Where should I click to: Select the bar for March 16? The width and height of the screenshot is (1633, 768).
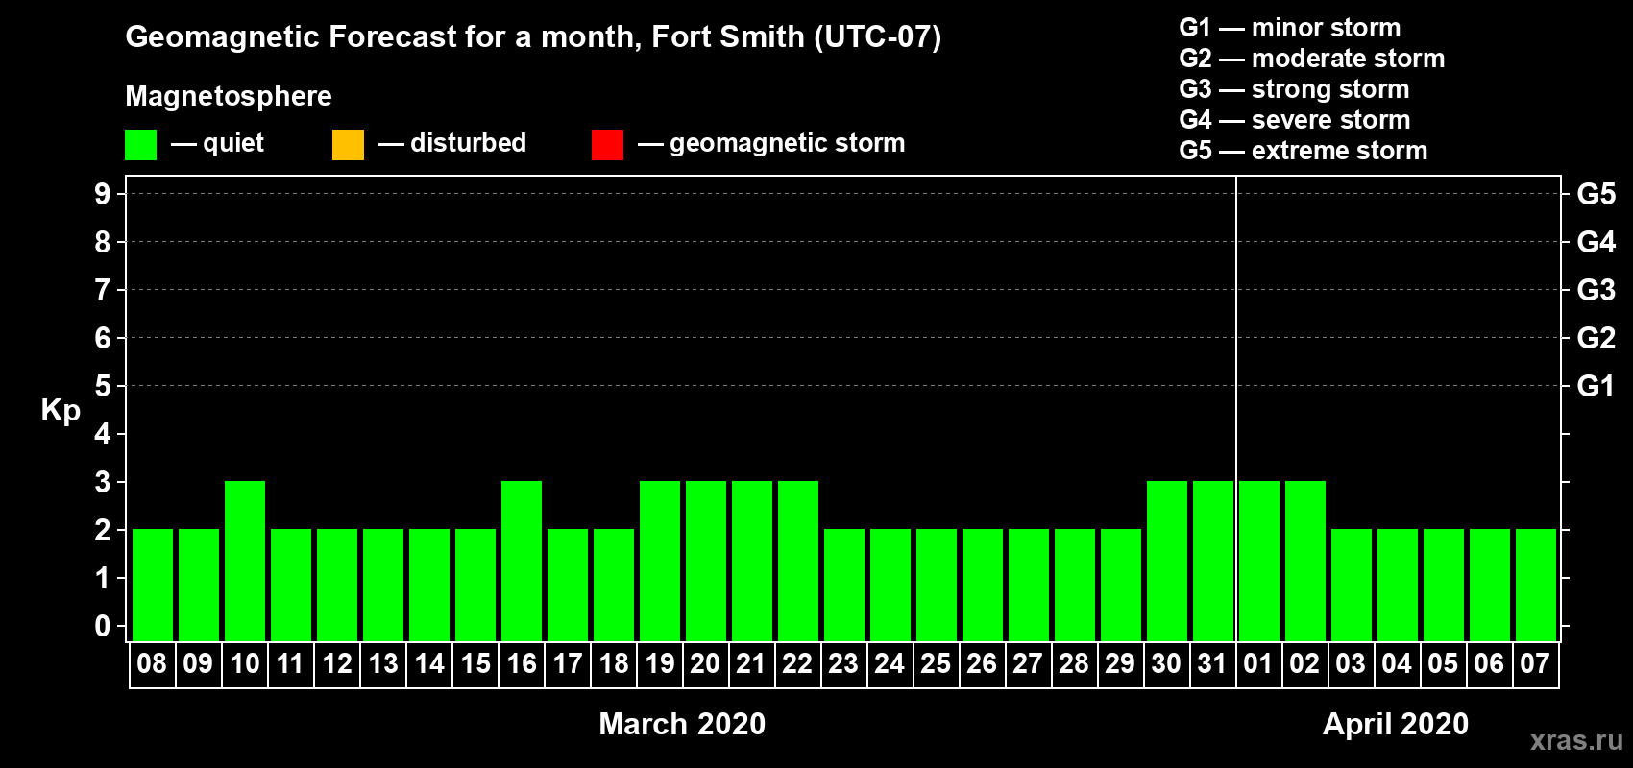(x=522, y=561)
